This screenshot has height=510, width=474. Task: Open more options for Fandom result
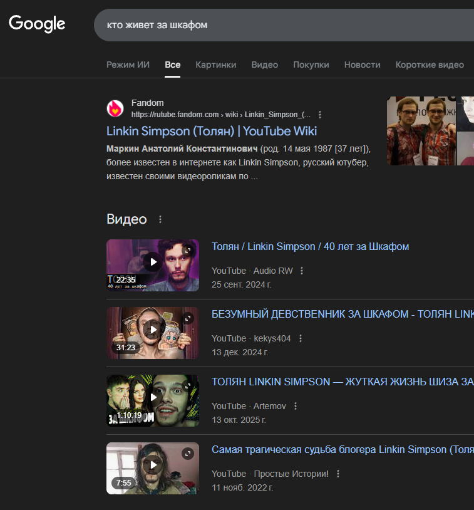320,115
